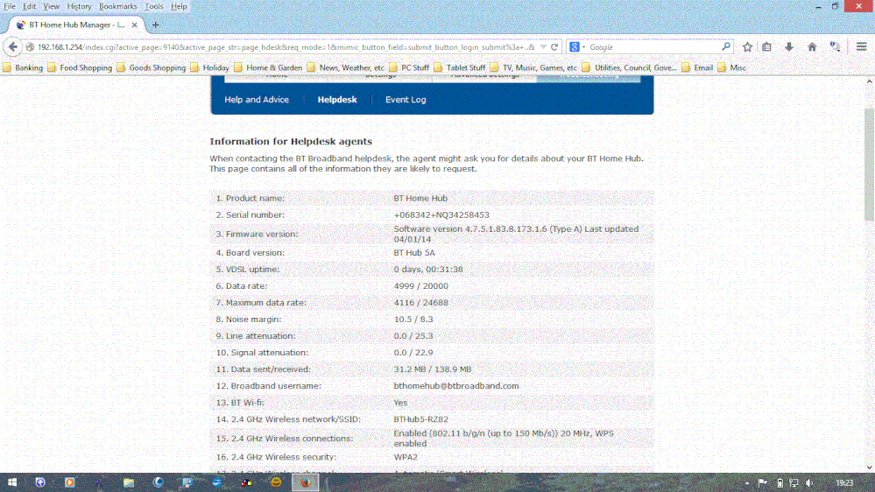Click the Google search input field
This screenshot has height=492, width=875.
click(653, 47)
